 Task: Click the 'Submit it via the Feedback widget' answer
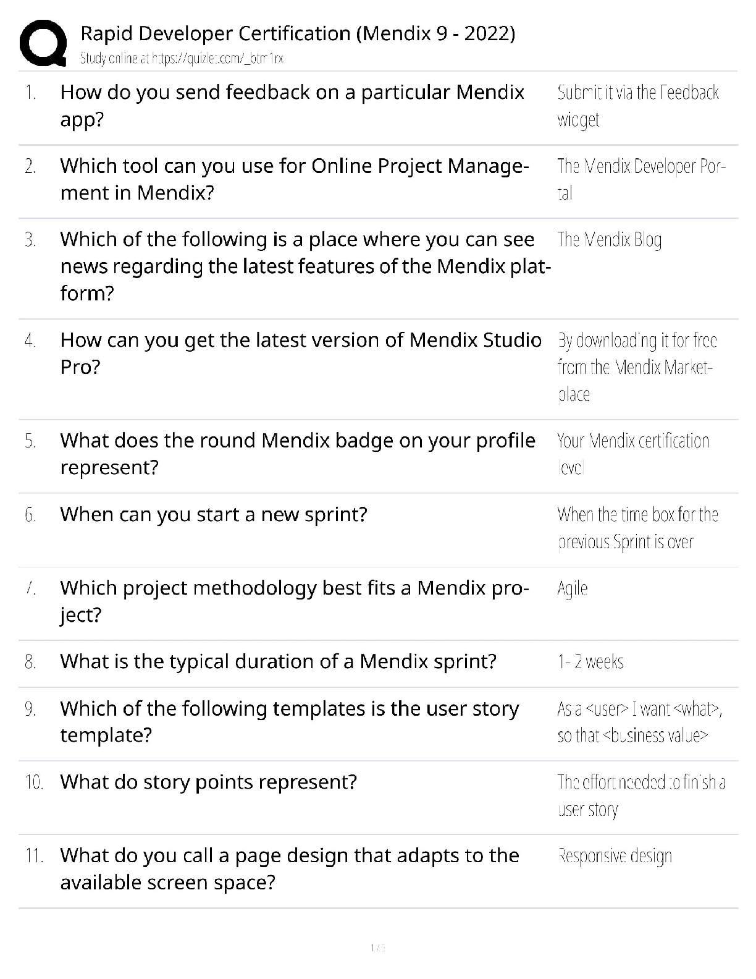pos(638,106)
